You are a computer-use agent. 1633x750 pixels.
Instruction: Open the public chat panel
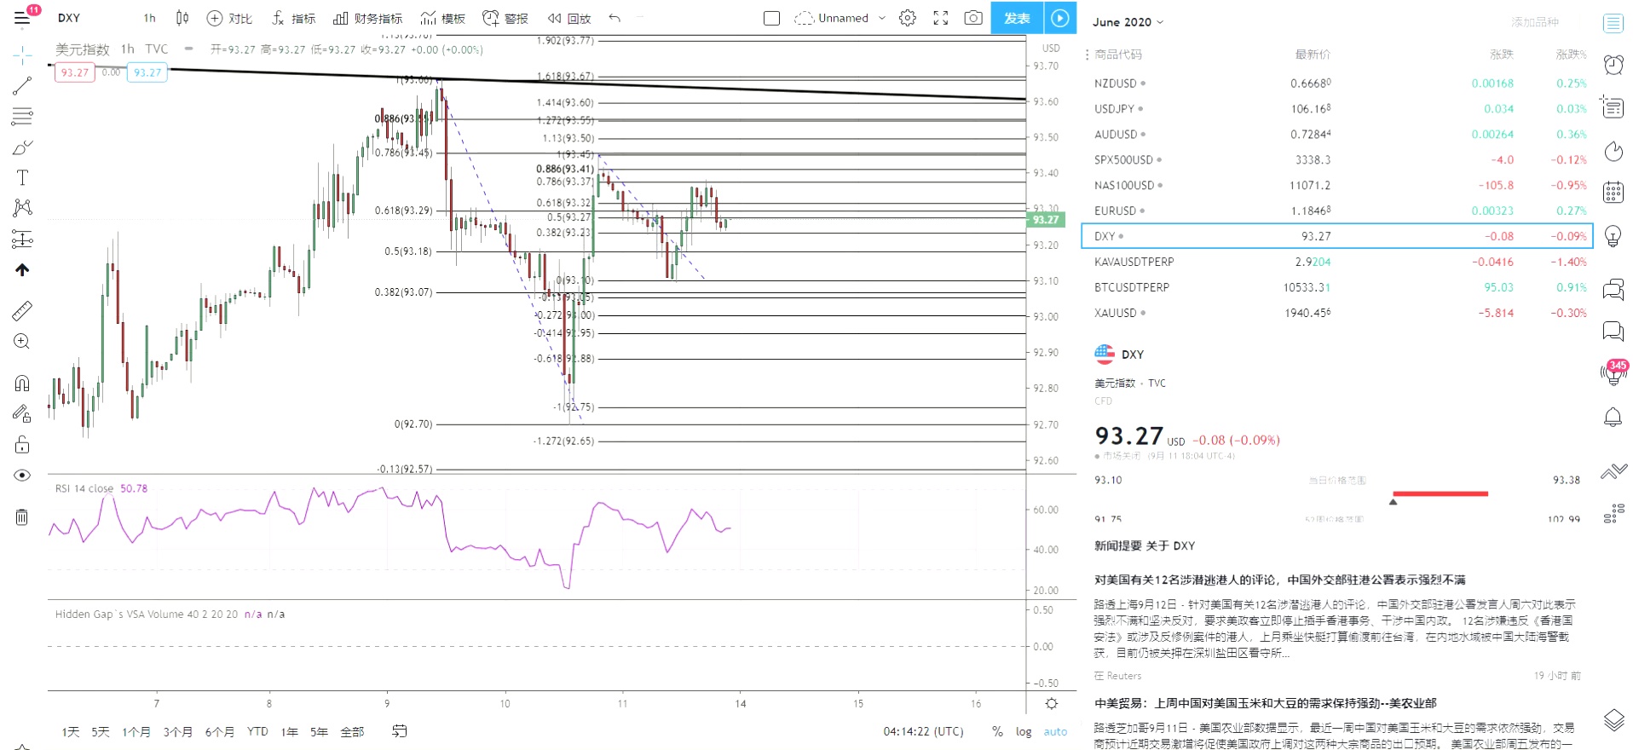(x=1613, y=290)
